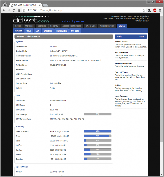Screen dimensions: 164x177
Task: Click the D extension icon in toolbar
Action: (149, 10)
